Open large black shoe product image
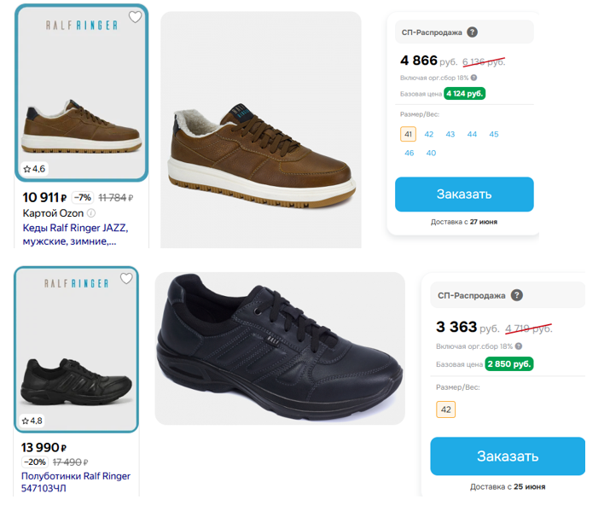This screenshot has height=511, width=610. pos(280,348)
